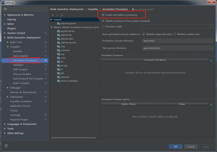
Task: Click project-level icon beside Coverage
Action: point(46,115)
